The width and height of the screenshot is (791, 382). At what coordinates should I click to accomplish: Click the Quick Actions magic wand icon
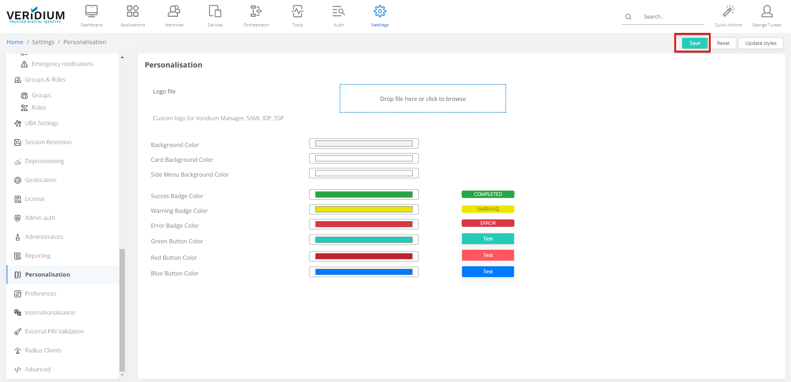coord(728,12)
